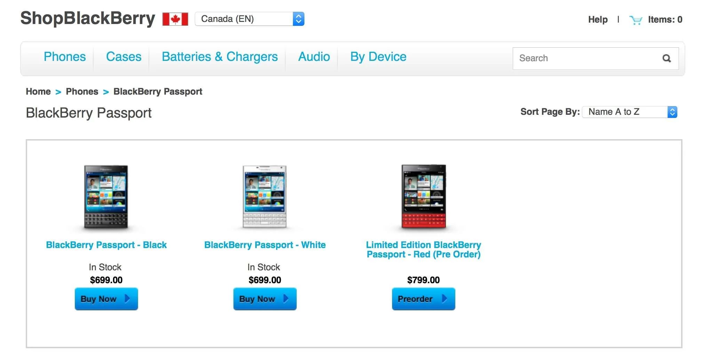
Task: Select Batteries & Chargers menu item
Action: click(220, 57)
